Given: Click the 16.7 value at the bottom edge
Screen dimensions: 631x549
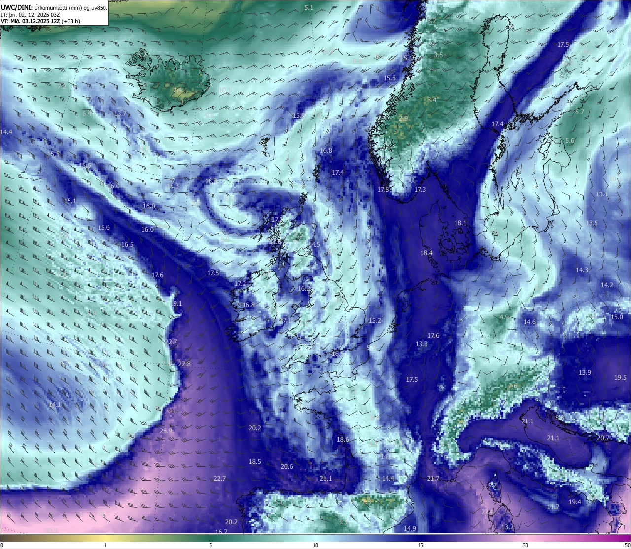Looking at the screenshot, I should [x=221, y=532].
